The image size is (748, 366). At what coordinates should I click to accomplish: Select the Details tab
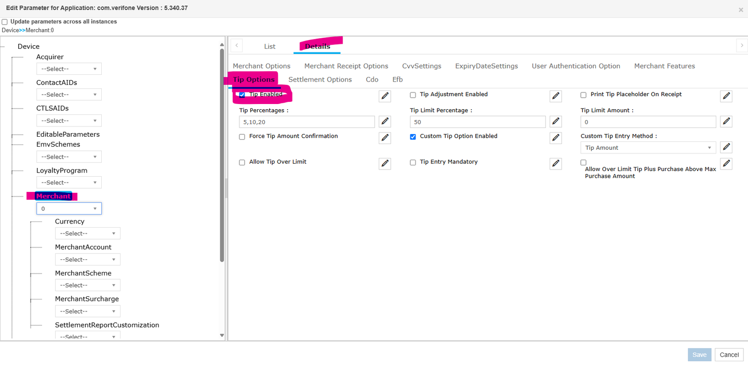pyautogui.click(x=317, y=46)
